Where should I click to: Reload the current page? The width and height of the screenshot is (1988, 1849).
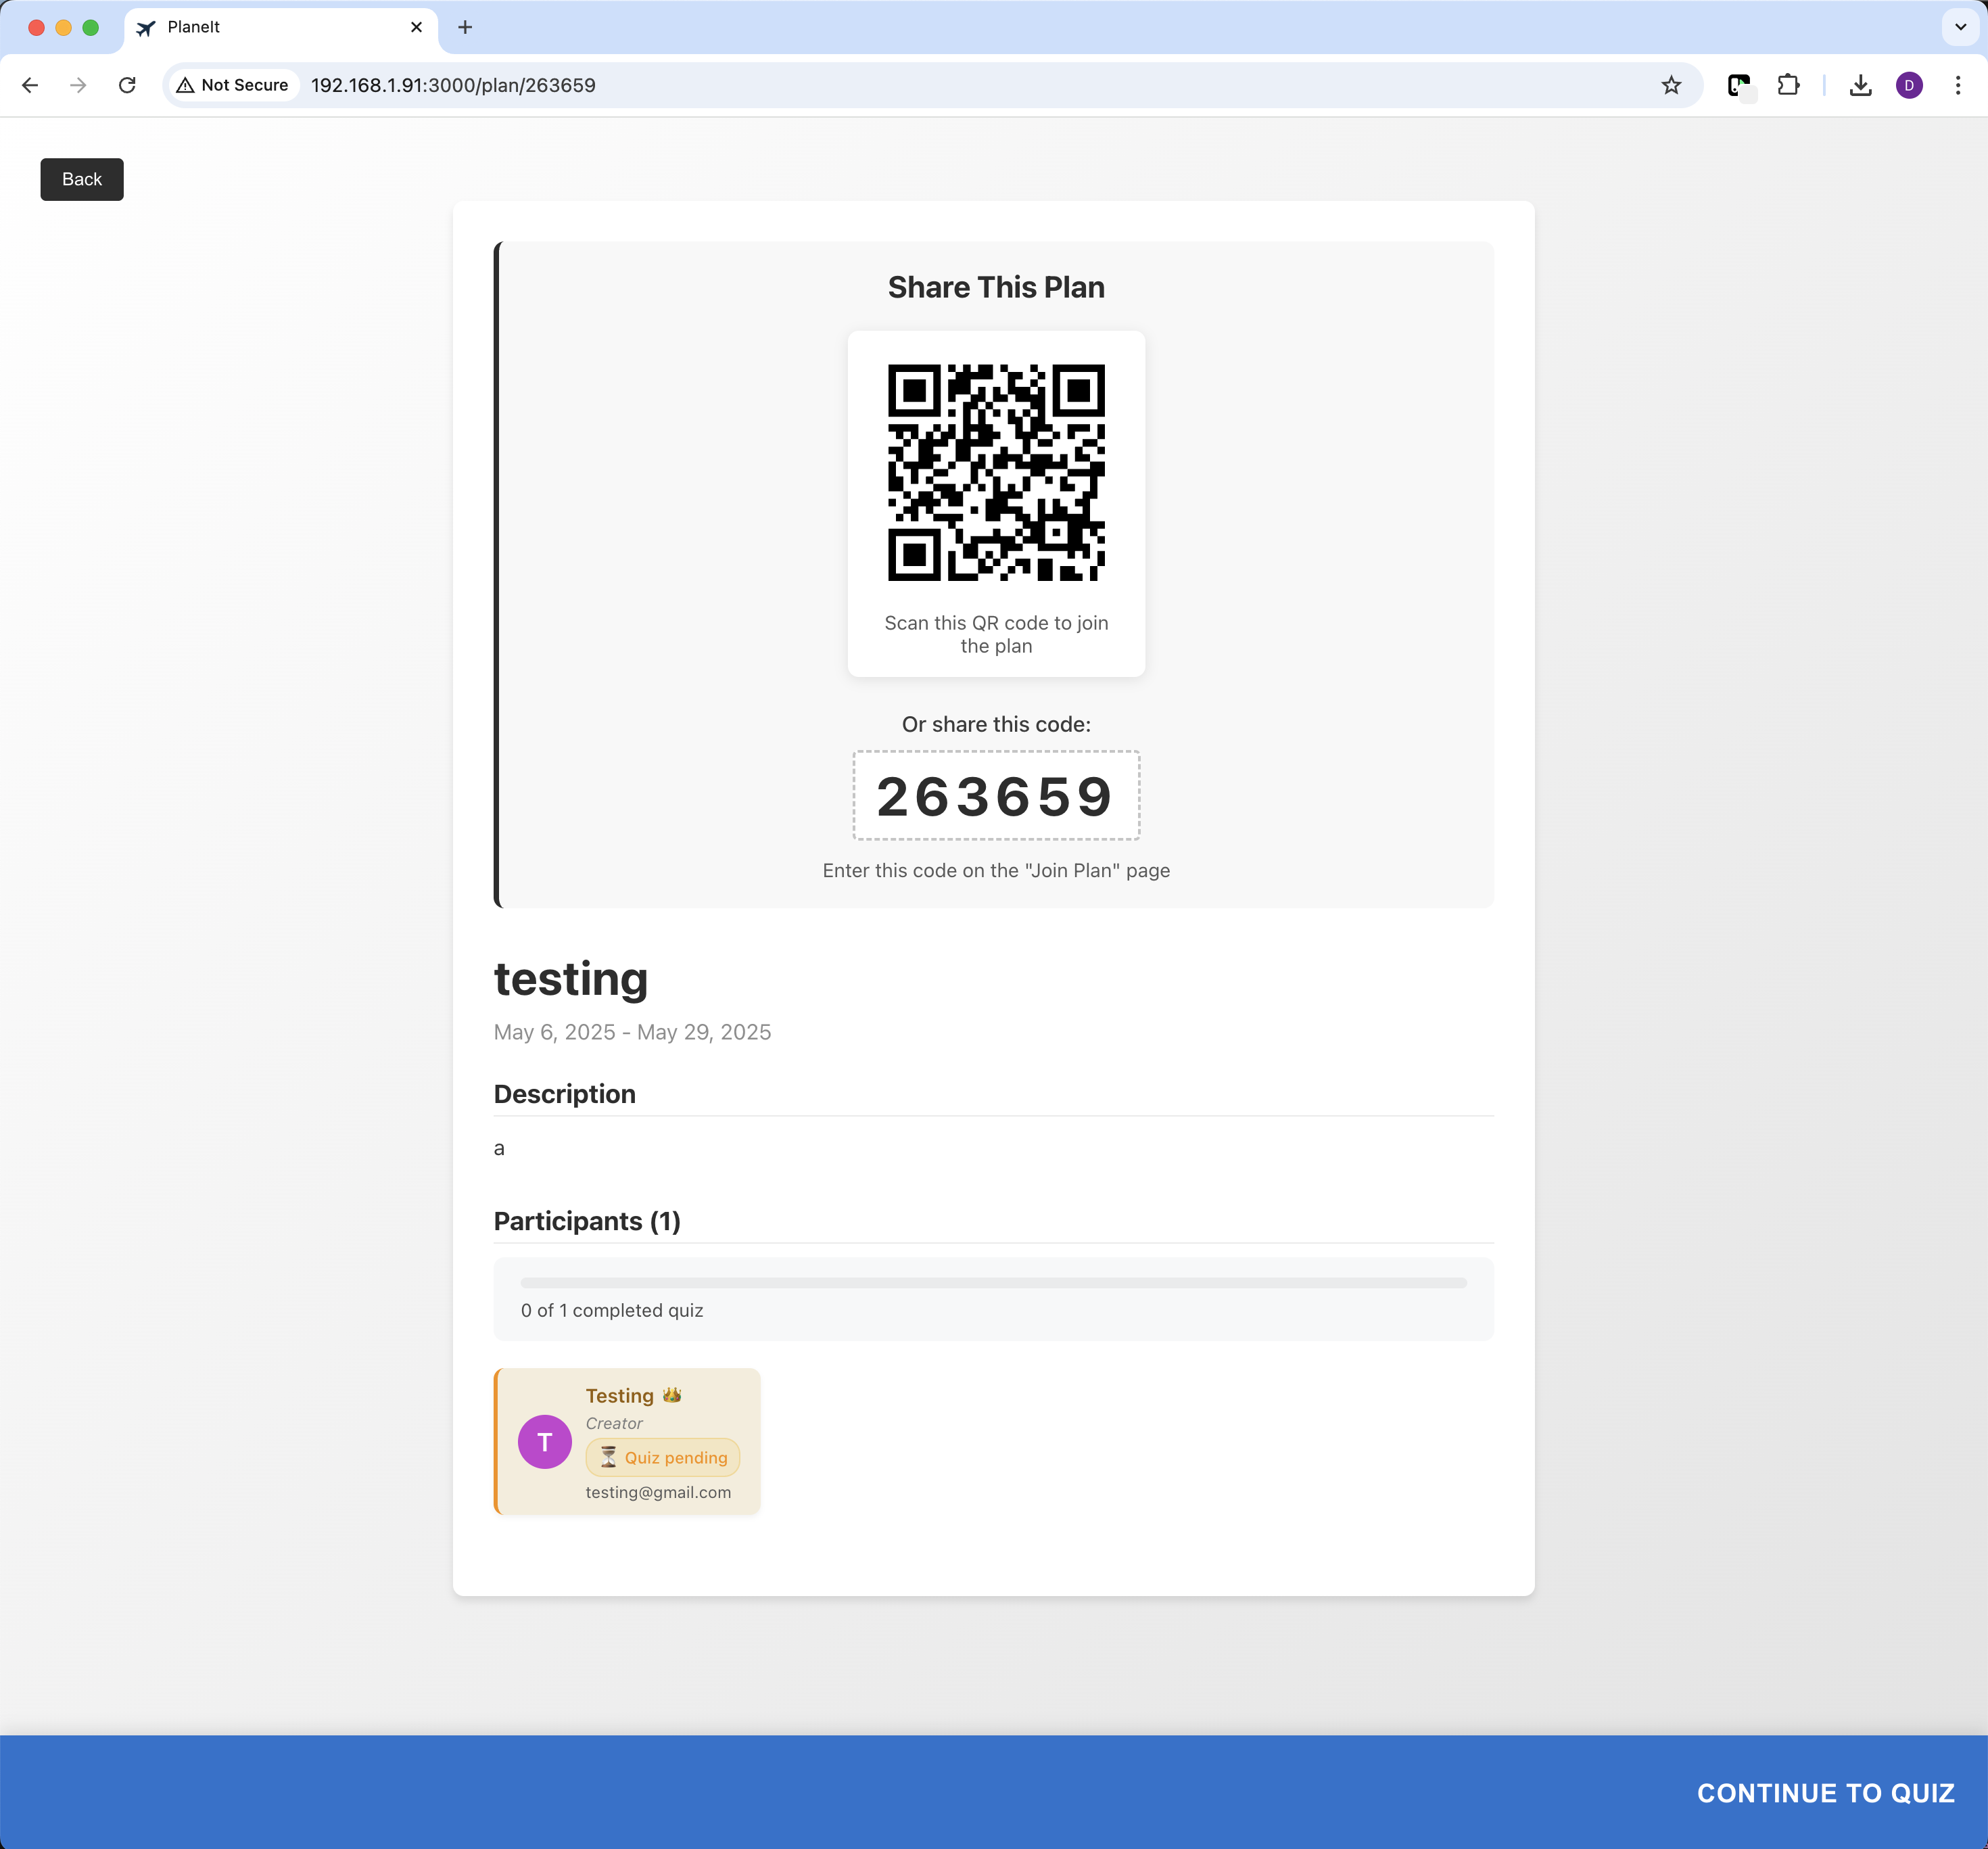point(127,85)
